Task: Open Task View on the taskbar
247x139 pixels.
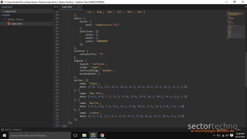Action: pyautogui.click(x=75, y=136)
